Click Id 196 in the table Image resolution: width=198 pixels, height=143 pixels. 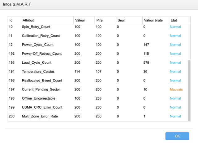[12, 81]
